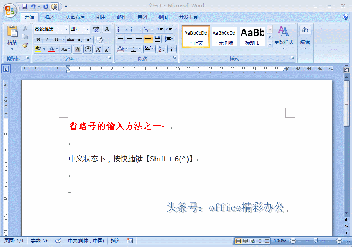The image size is (352, 247).
Task: Expand the styles gallery list
Action: coord(269,45)
